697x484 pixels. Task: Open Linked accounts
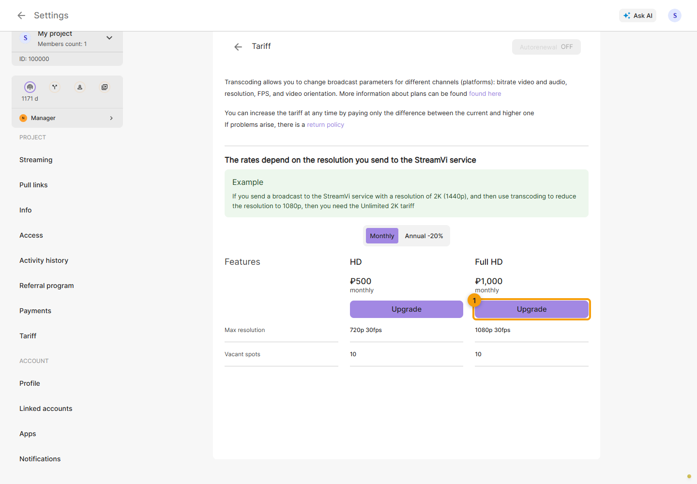(x=45, y=408)
